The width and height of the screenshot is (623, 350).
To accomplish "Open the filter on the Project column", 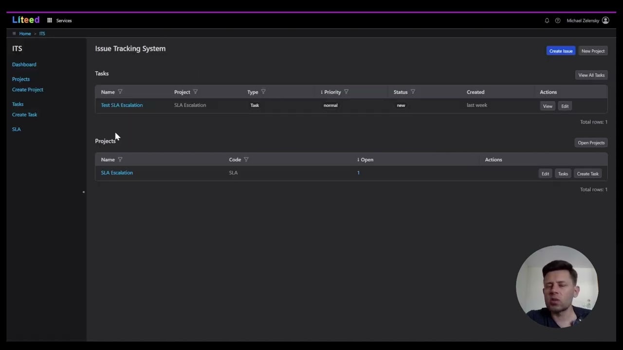I will coord(195,92).
